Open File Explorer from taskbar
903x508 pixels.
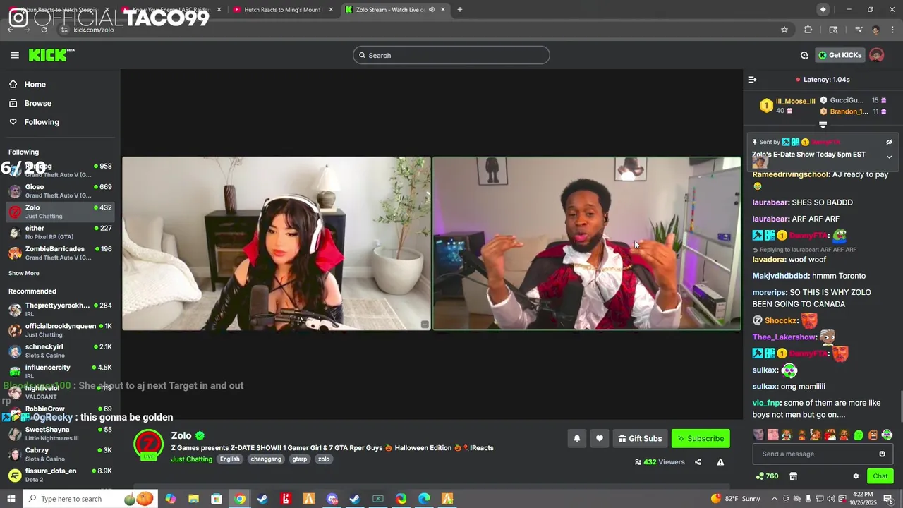[x=193, y=499]
